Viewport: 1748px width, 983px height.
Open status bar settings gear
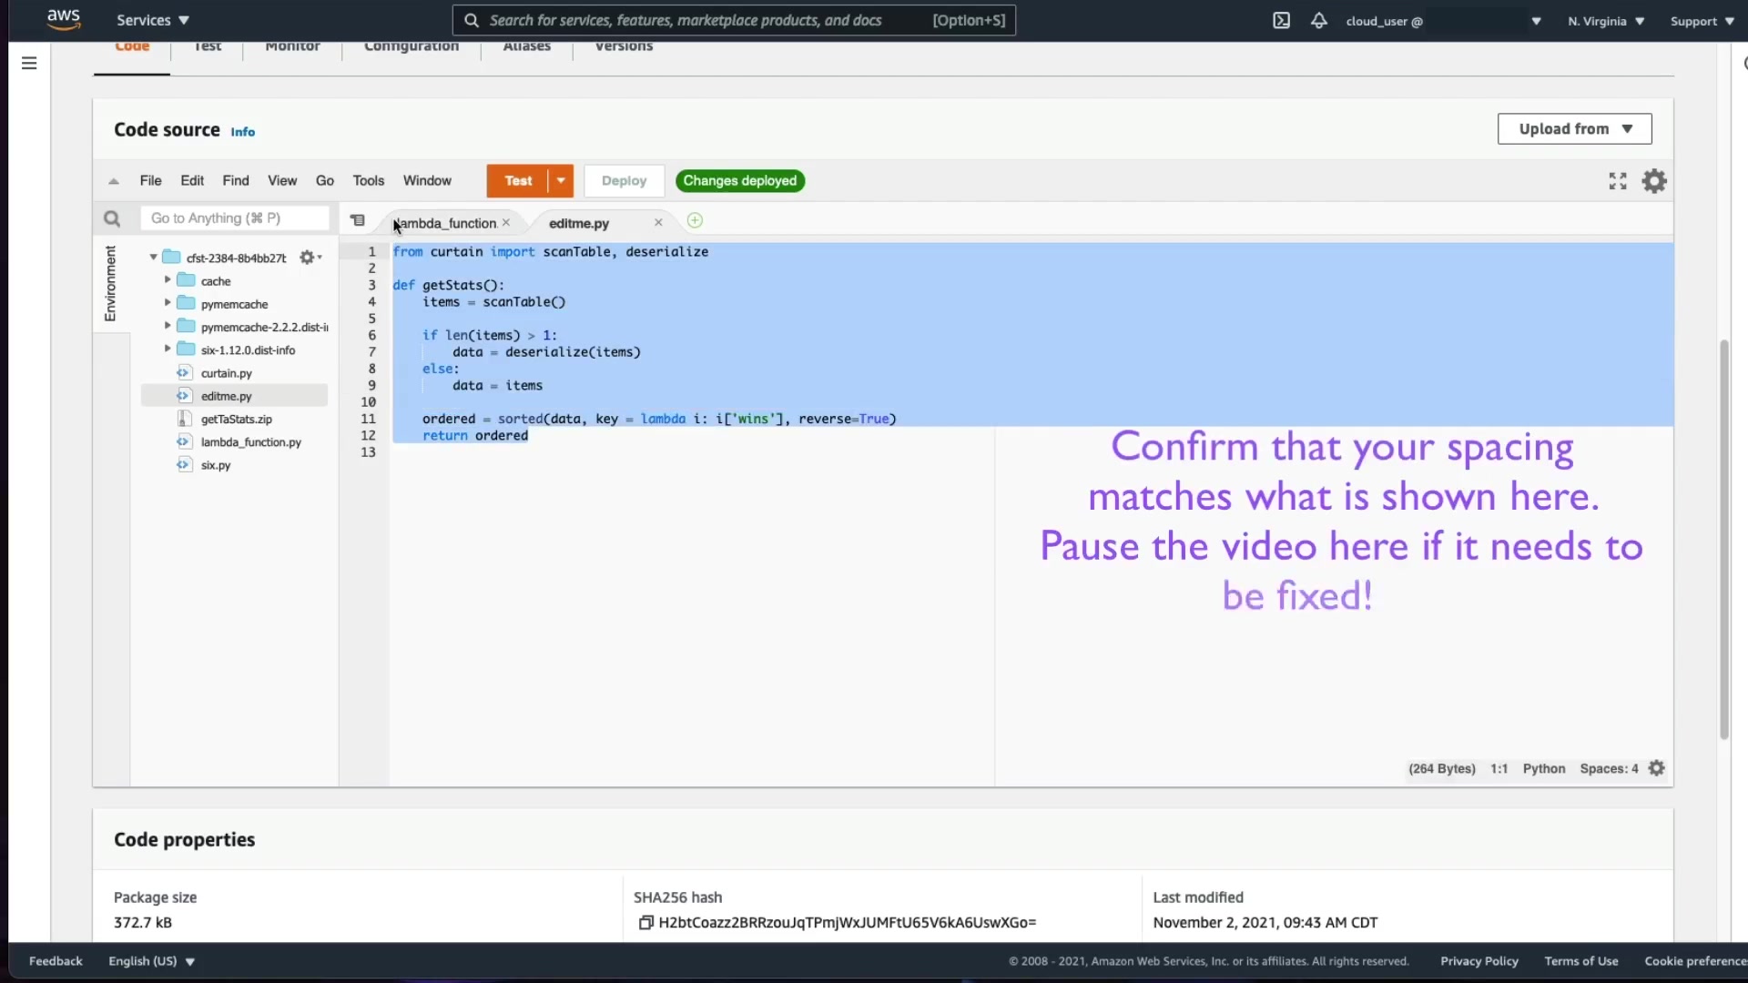coord(1656,768)
